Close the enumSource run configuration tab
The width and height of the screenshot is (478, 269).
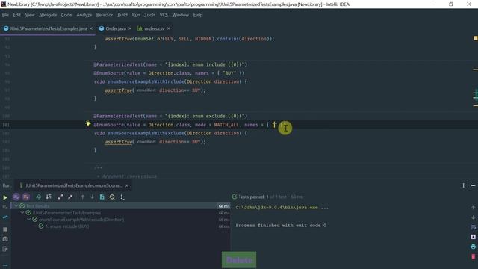(127, 185)
